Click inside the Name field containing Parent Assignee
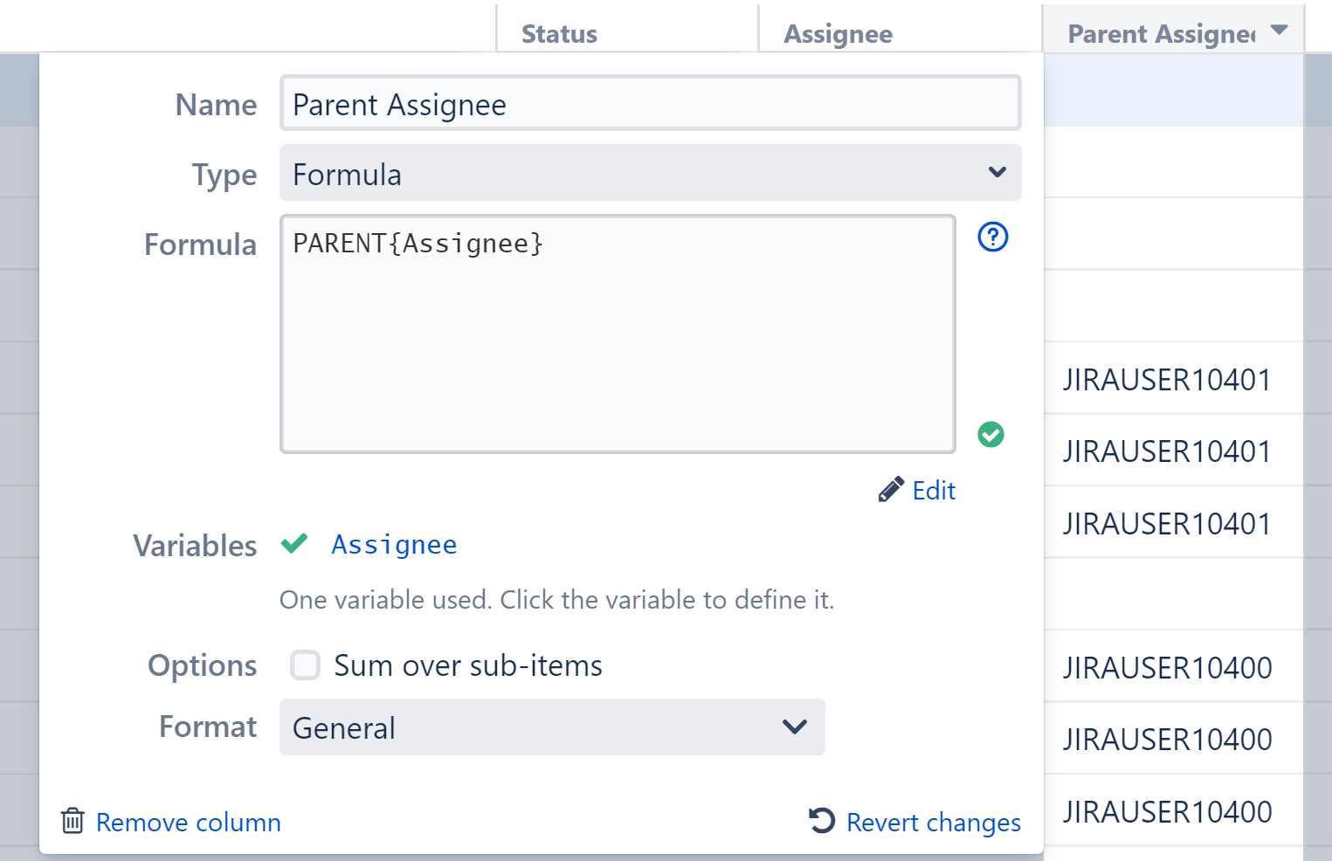Image resolution: width=1332 pixels, height=861 pixels. click(650, 103)
